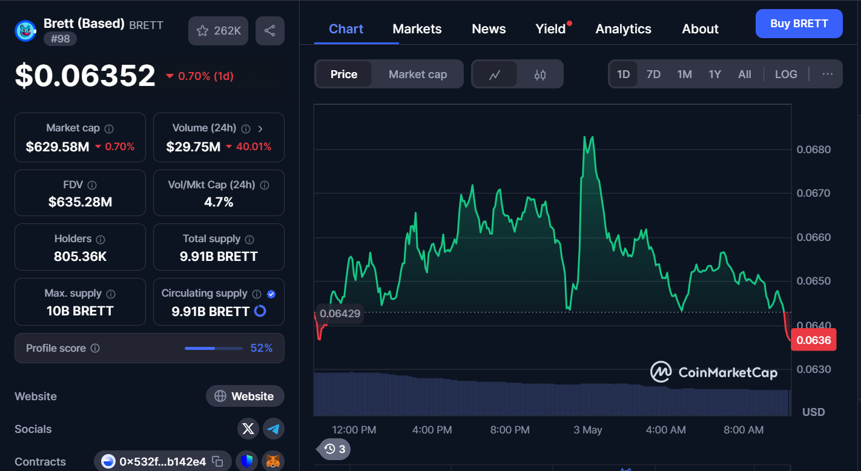861x471 pixels.
Task: Click the 40.01% volume change text
Action: [253, 147]
